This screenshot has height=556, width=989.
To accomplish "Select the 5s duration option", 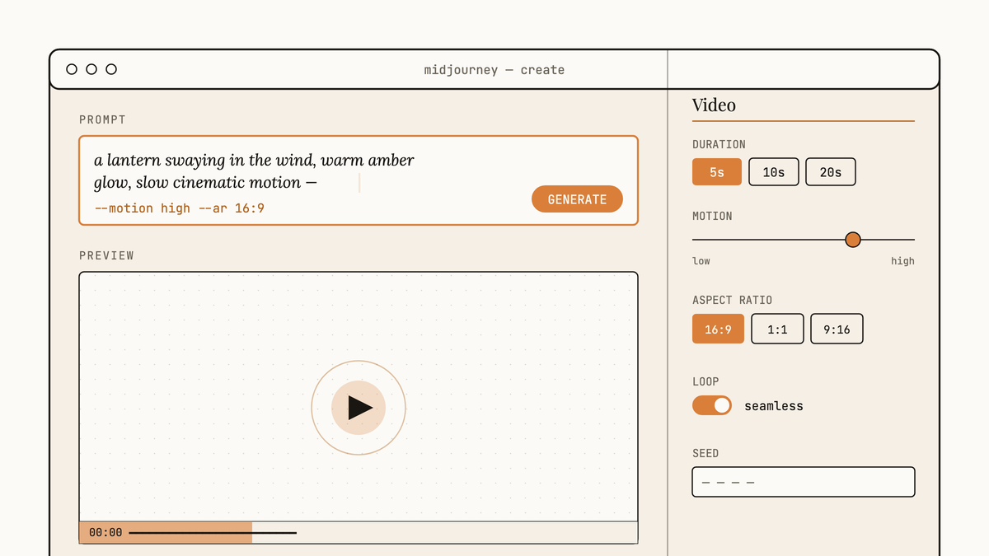I will point(717,172).
